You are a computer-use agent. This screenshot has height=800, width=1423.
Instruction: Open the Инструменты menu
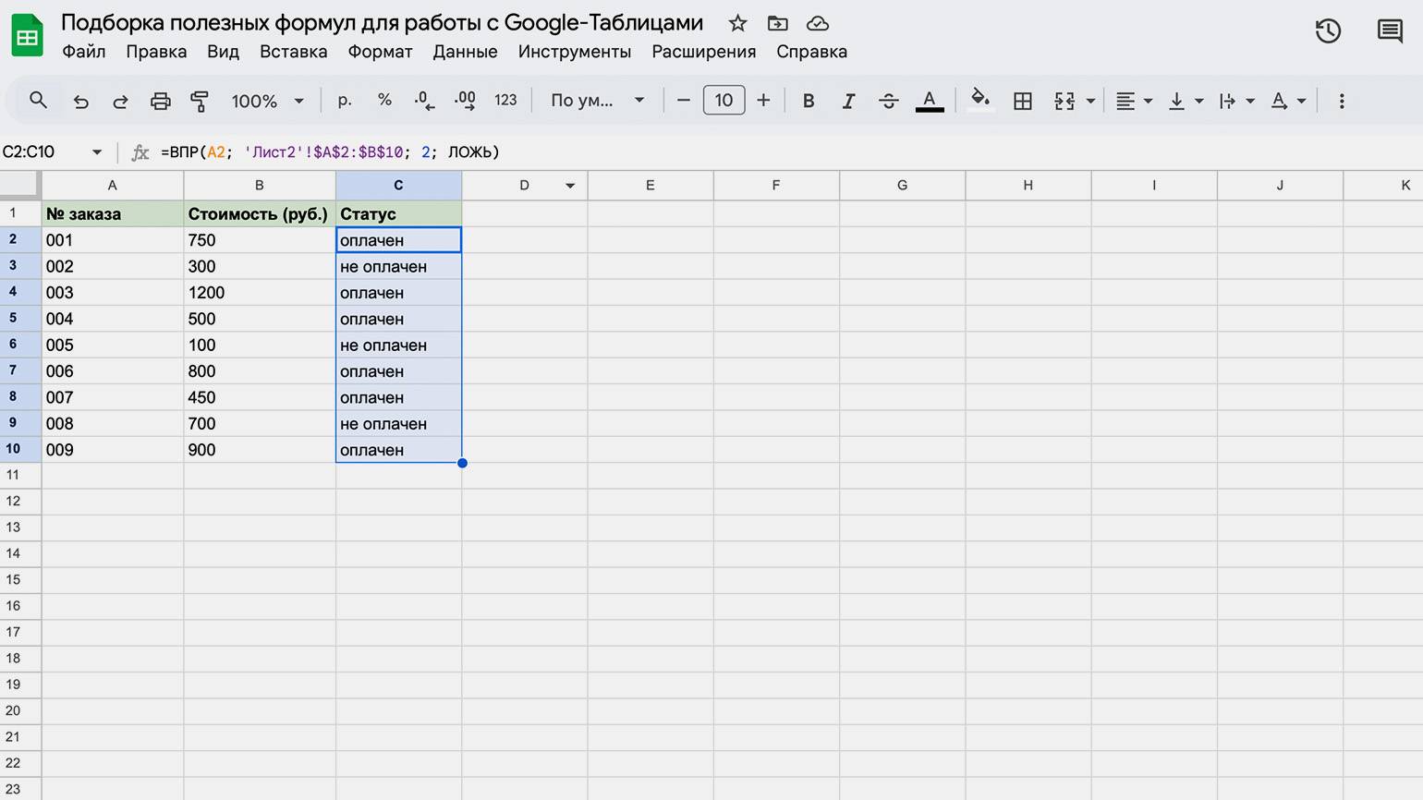point(574,52)
